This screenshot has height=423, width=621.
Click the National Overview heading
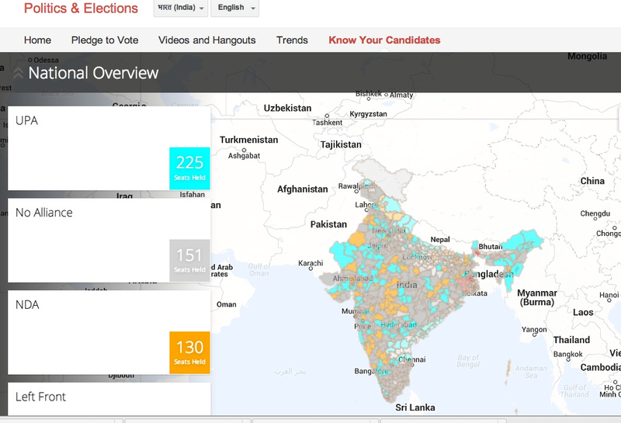tap(93, 74)
